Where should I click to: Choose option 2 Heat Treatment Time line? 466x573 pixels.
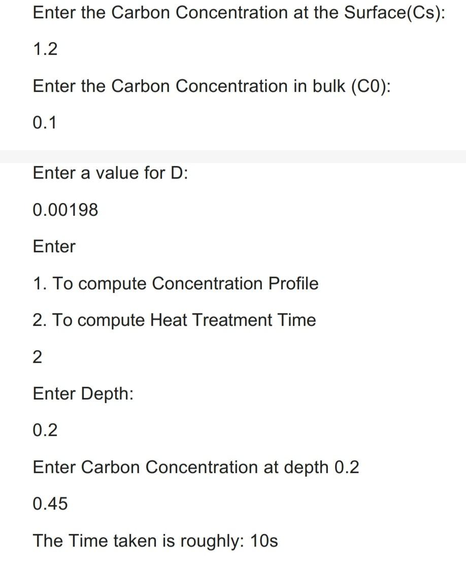tap(174, 320)
